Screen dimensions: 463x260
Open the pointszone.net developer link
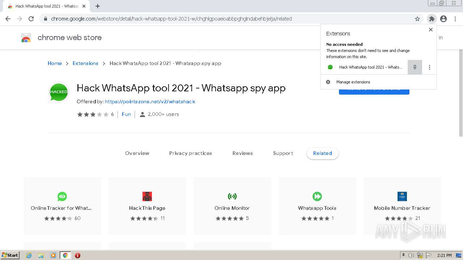[150, 101]
